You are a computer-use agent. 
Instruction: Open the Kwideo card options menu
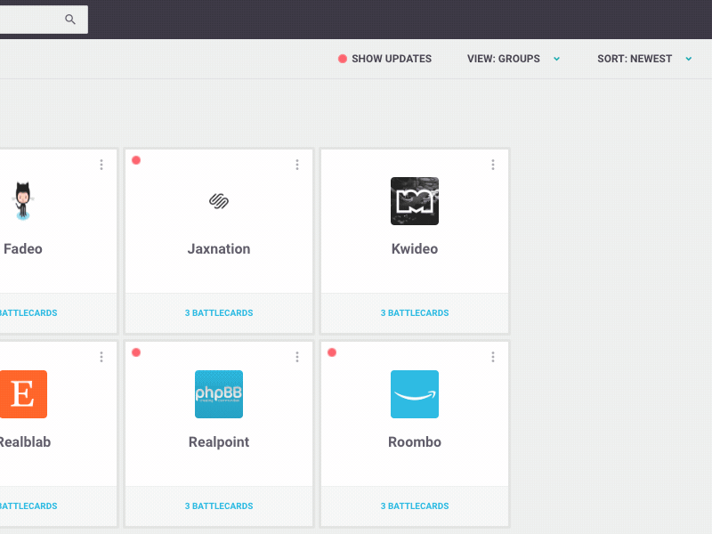(493, 165)
